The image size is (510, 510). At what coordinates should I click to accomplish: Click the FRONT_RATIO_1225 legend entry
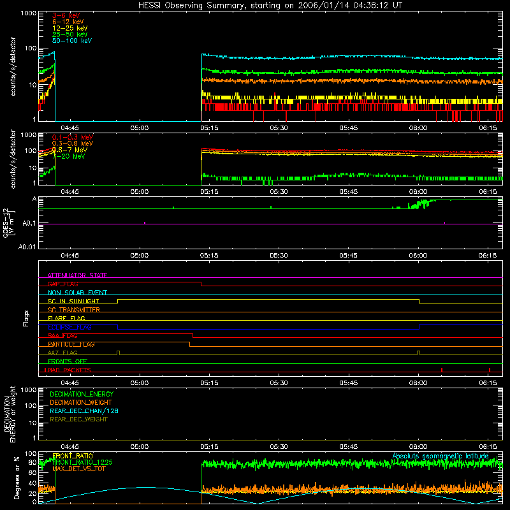tap(83, 462)
